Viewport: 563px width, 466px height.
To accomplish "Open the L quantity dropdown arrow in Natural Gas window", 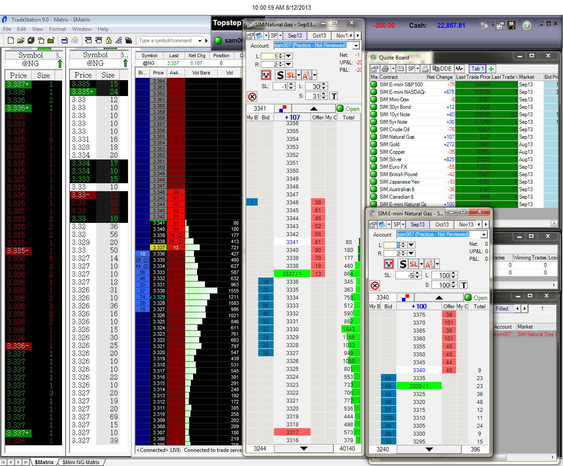I will (289, 56).
